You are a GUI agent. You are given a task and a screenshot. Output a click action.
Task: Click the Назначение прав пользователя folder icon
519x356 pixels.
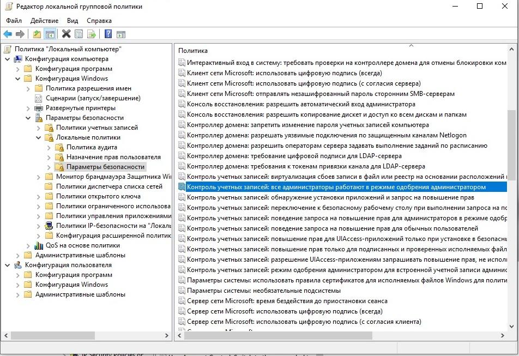(x=59, y=157)
